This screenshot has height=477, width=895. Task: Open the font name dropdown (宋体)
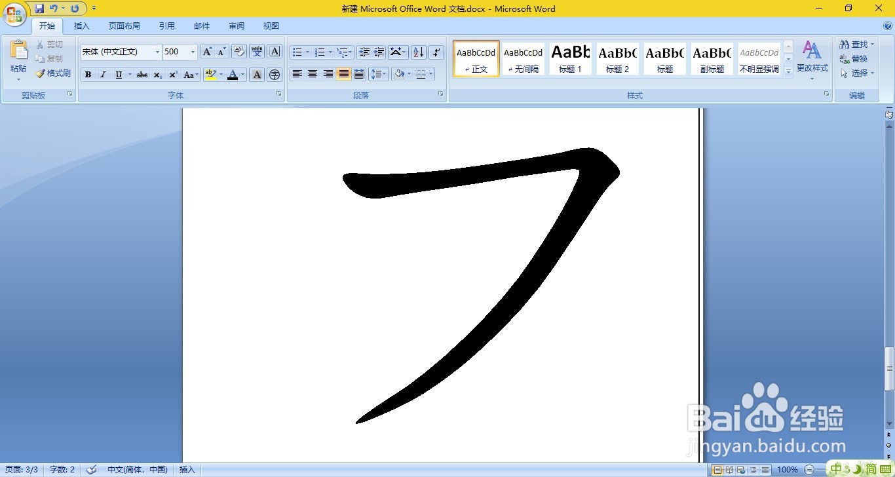pos(157,52)
